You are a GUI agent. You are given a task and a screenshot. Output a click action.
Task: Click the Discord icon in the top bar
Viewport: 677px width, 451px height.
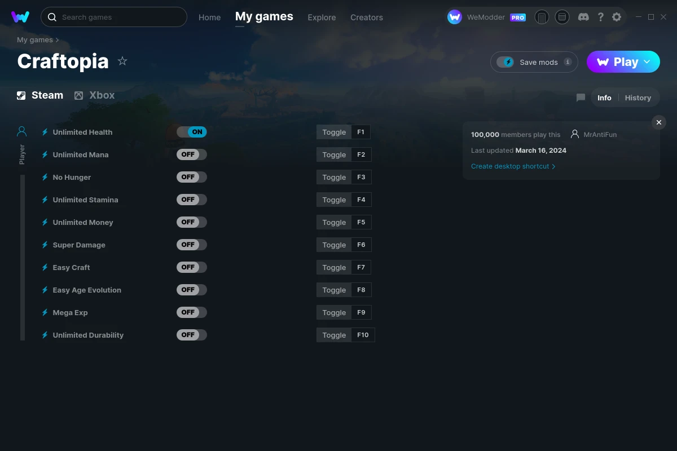[x=583, y=17]
